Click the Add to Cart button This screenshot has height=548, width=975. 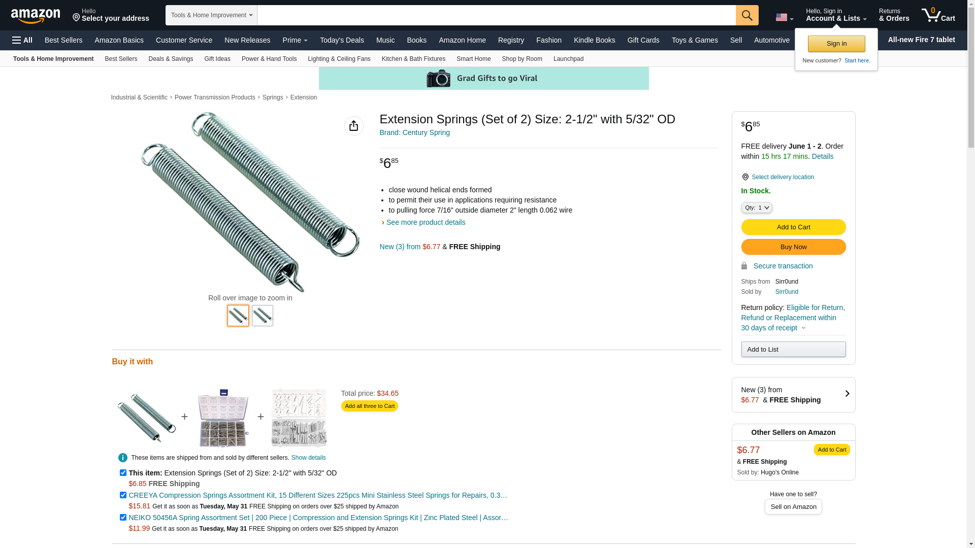(x=793, y=227)
